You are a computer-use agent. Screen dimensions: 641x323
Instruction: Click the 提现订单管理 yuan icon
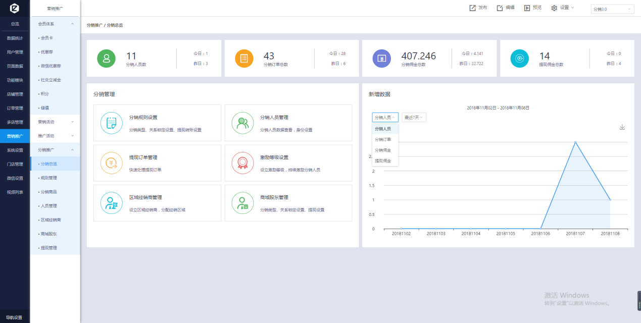pyautogui.click(x=112, y=163)
